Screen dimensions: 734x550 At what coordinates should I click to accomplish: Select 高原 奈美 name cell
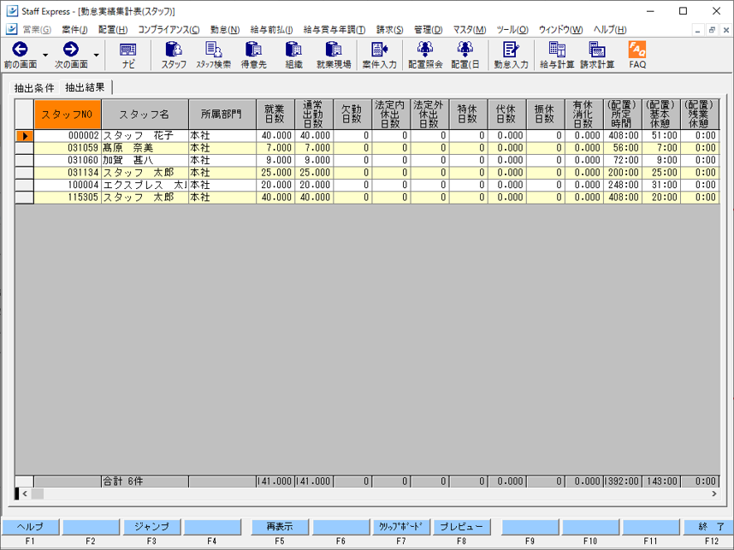pyautogui.click(x=145, y=148)
